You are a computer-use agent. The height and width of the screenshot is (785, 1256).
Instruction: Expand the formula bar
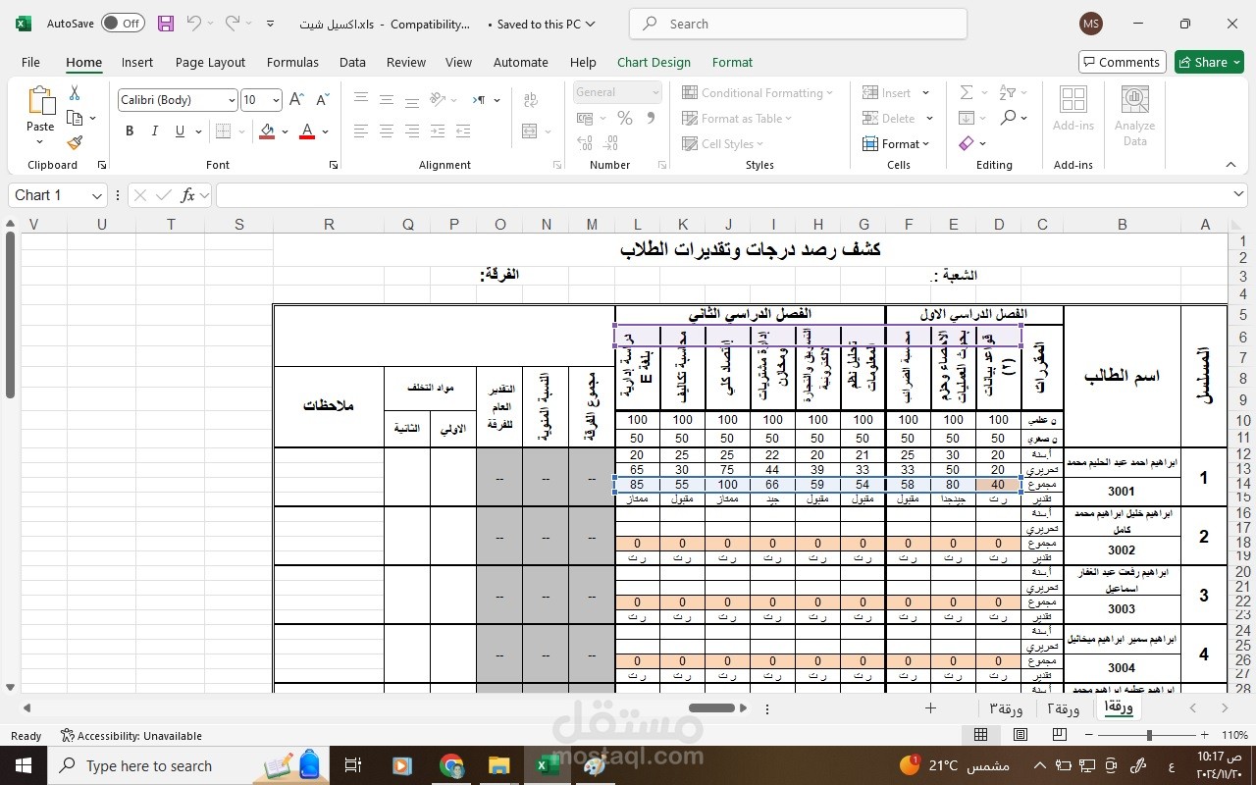tap(1239, 195)
